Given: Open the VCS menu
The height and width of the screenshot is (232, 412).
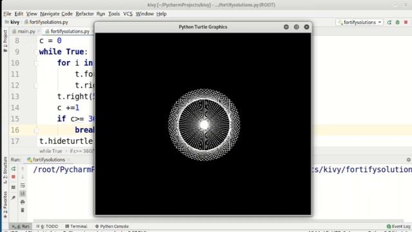Looking at the screenshot, I should click(x=128, y=14).
